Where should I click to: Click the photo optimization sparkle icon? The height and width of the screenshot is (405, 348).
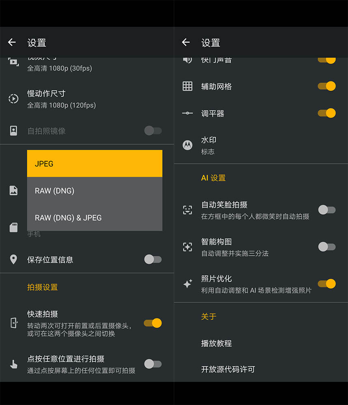pos(187,284)
